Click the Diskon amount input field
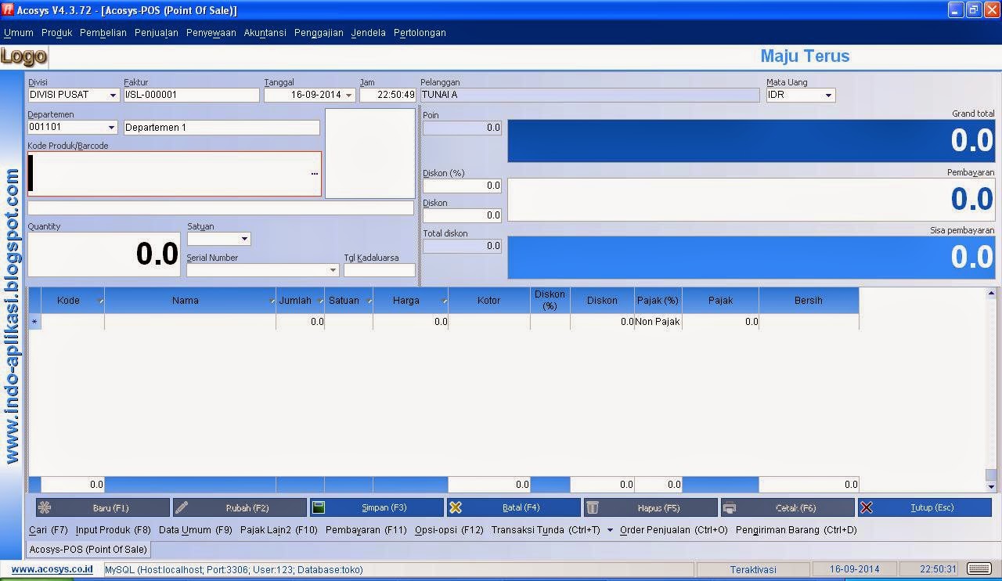1002x581 pixels. click(462, 215)
